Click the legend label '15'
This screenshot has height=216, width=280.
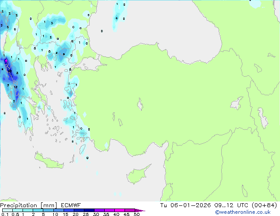(x=65, y=214)
